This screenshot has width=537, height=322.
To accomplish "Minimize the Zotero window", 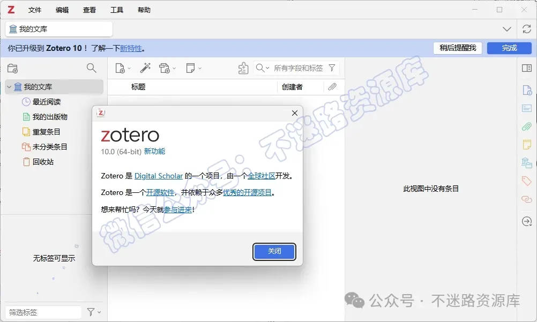I will pyautogui.click(x=475, y=10).
